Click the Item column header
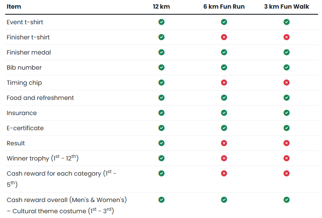 pyautogui.click(x=14, y=6)
